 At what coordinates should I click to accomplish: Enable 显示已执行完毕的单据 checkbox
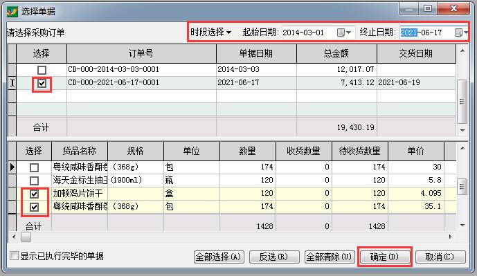(14, 256)
